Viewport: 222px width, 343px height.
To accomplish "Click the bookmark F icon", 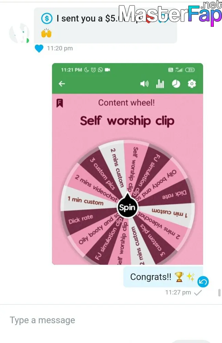I will 60,103.
